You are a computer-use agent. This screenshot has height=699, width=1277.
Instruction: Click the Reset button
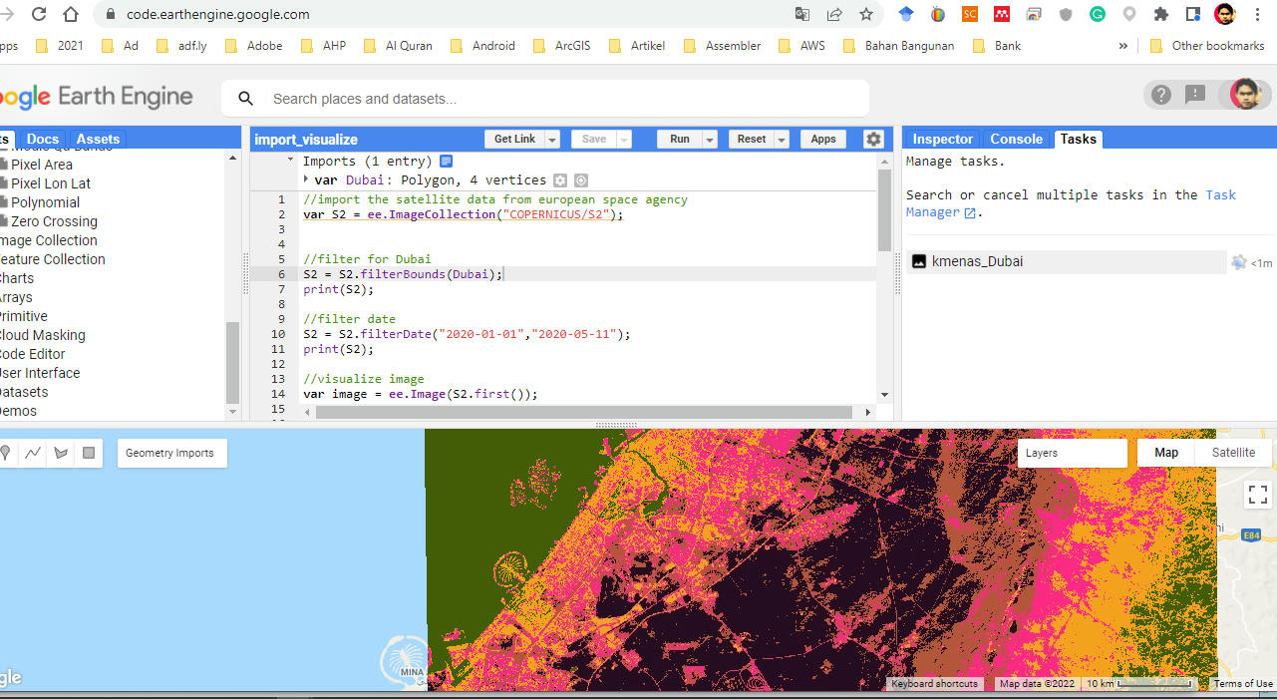tap(752, 140)
